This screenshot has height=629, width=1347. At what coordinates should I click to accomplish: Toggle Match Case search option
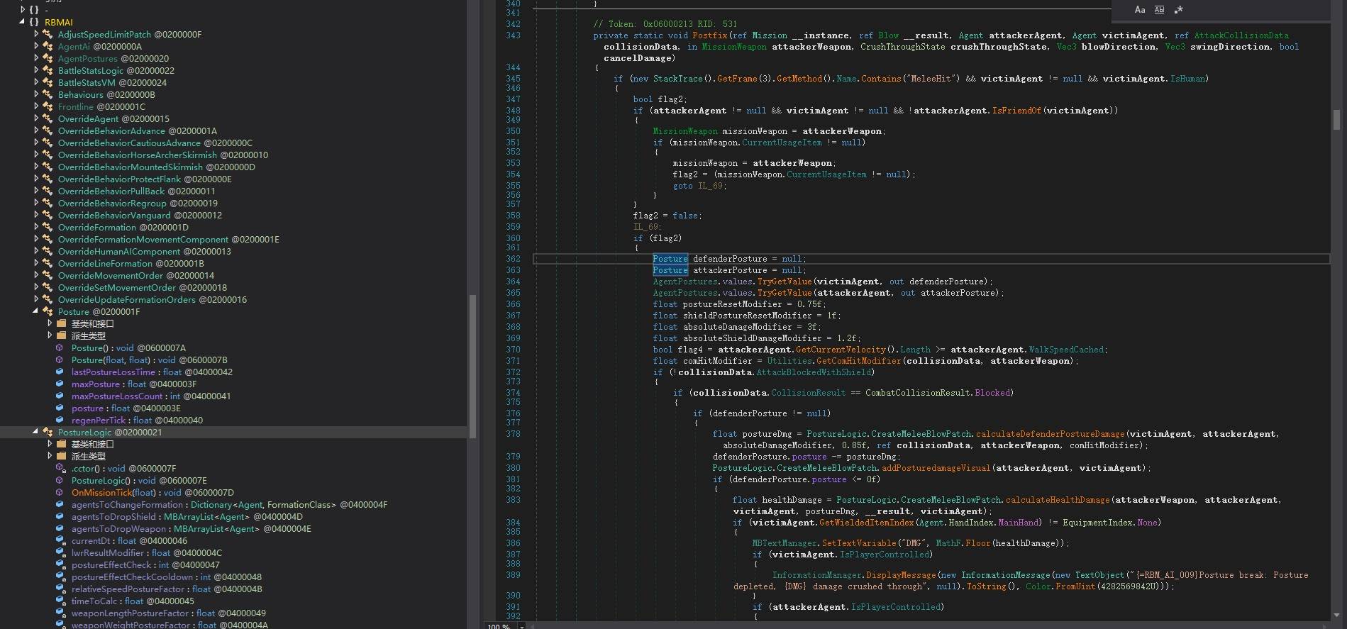tap(1140, 10)
